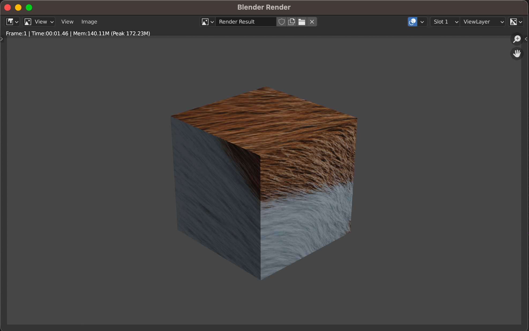The height and width of the screenshot is (331, 529).
Task: Expand the left toolbar region arrow
Action: (2, 39)
